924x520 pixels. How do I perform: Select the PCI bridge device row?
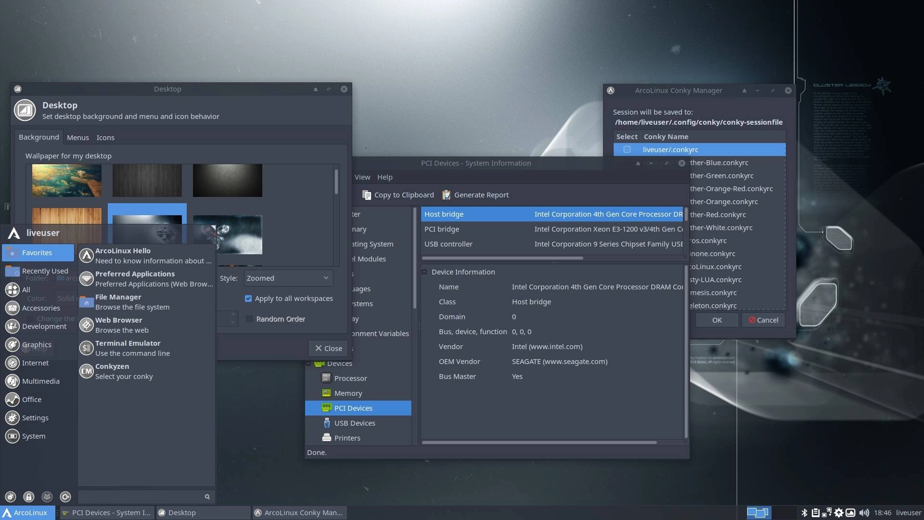click(x=552, y=229)
